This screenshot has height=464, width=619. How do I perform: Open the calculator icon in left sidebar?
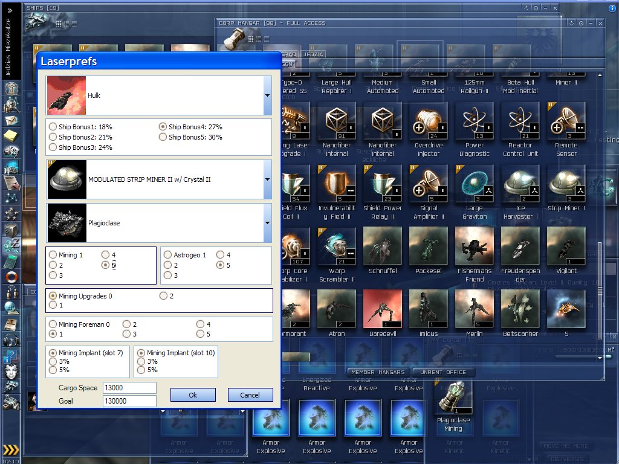tap(11, 261)
